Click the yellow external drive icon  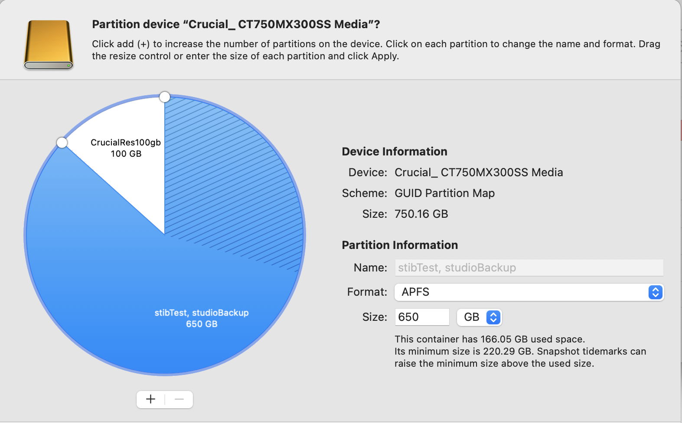[x=48, y=43]
